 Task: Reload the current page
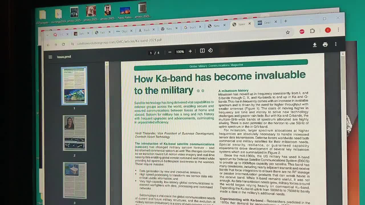click(63, 44)
